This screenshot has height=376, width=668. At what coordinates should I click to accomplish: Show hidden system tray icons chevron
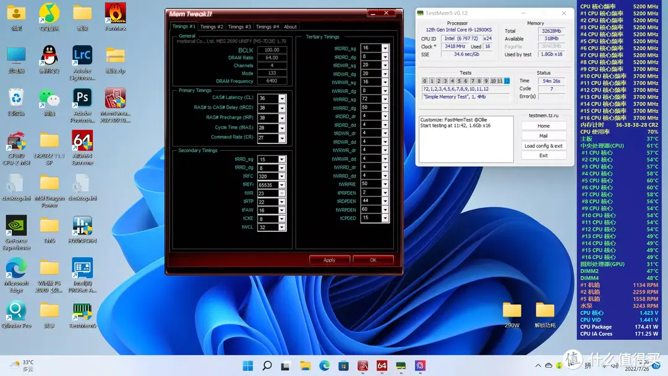pos(538,365)
